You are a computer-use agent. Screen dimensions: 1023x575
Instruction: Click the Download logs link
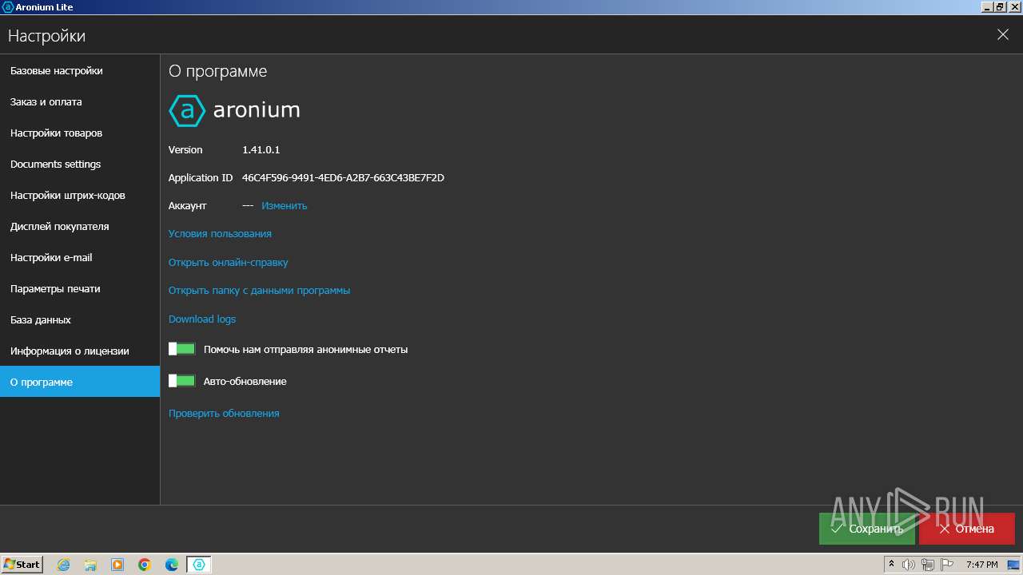click(x=202, y=319)
